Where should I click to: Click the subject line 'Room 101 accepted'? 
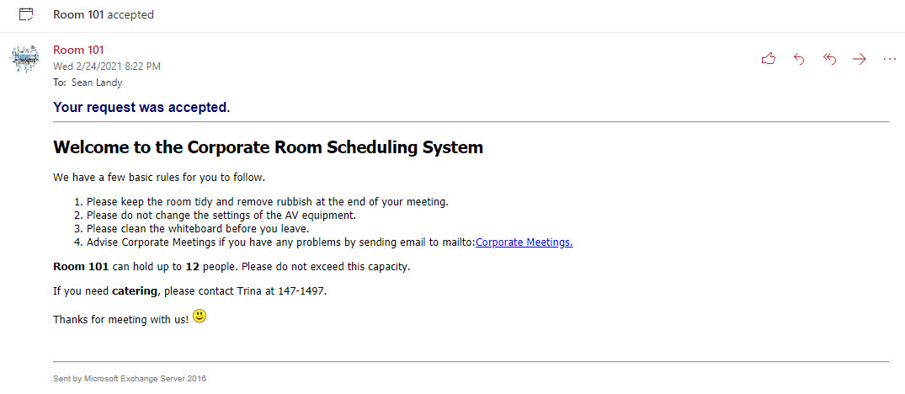(x=103, y=14)
